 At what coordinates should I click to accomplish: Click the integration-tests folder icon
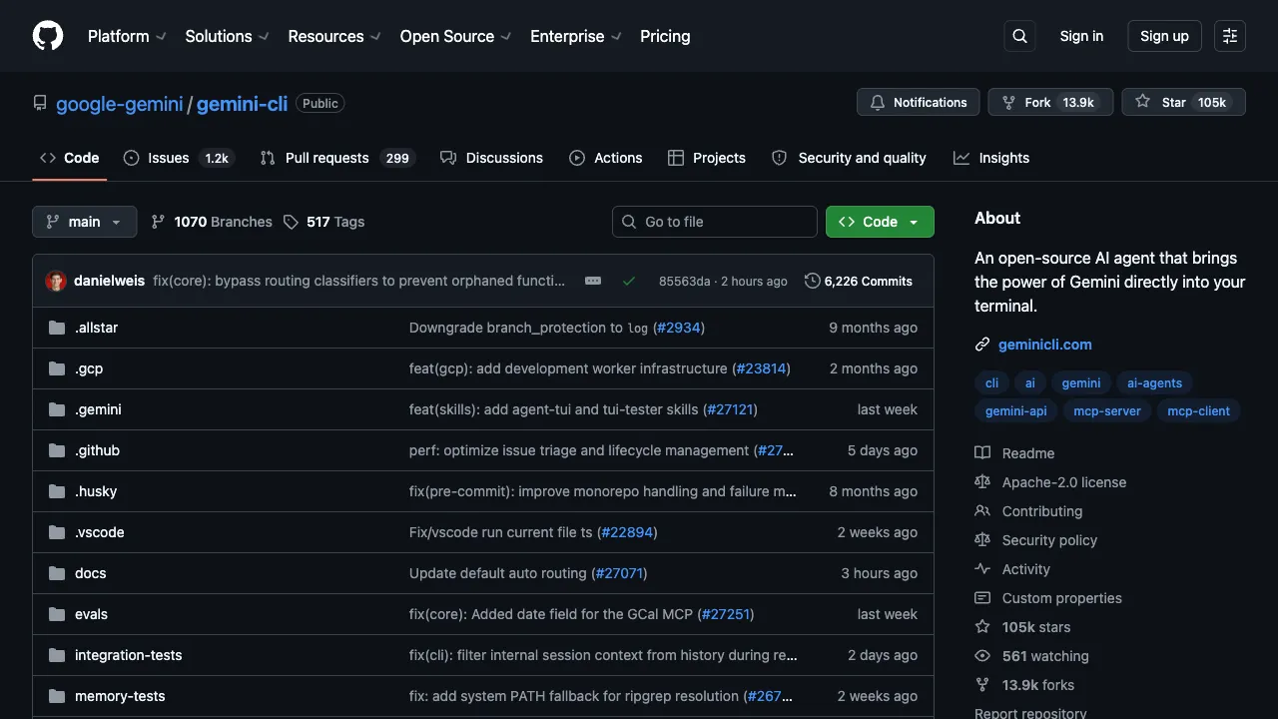(x=57, y=655)
